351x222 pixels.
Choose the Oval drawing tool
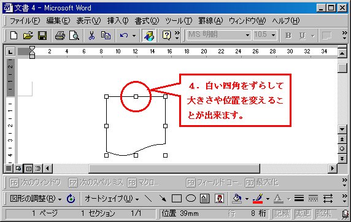pyautogui.click(x=191, y=198)
